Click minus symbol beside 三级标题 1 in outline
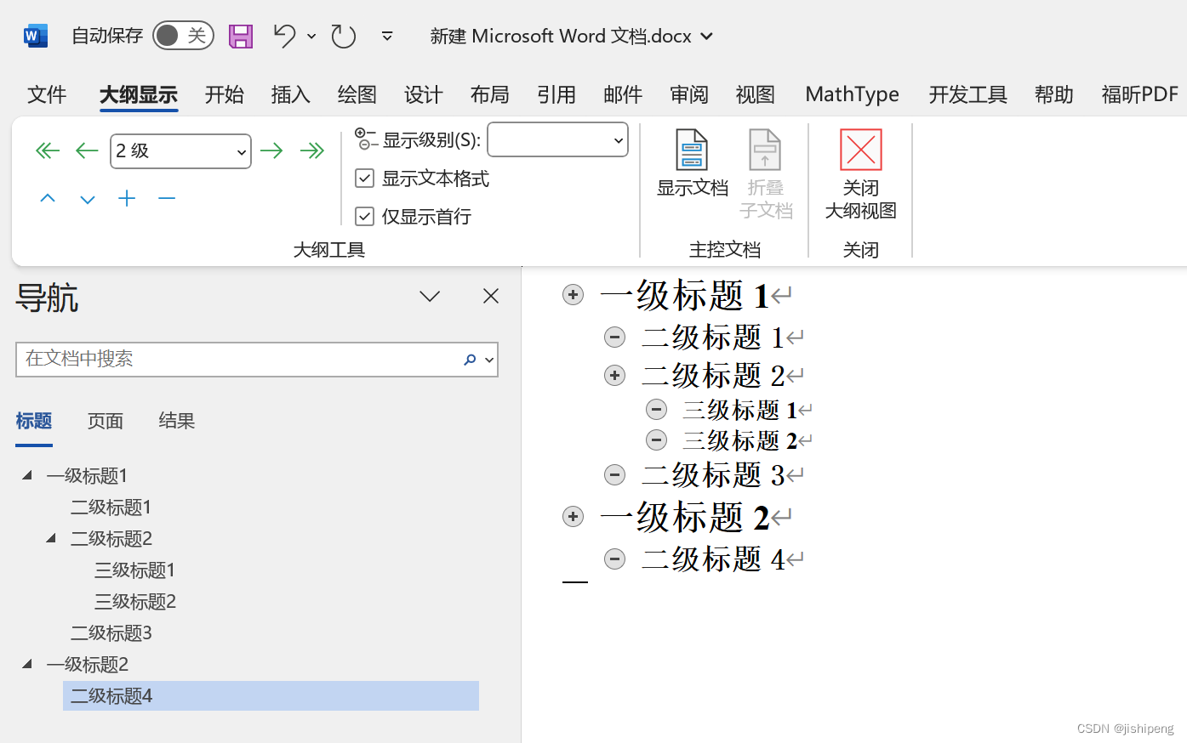 tap(657, 410)
